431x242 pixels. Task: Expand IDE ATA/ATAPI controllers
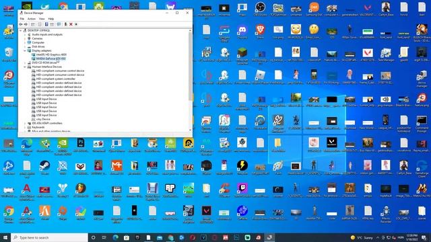tap(25, 123)
